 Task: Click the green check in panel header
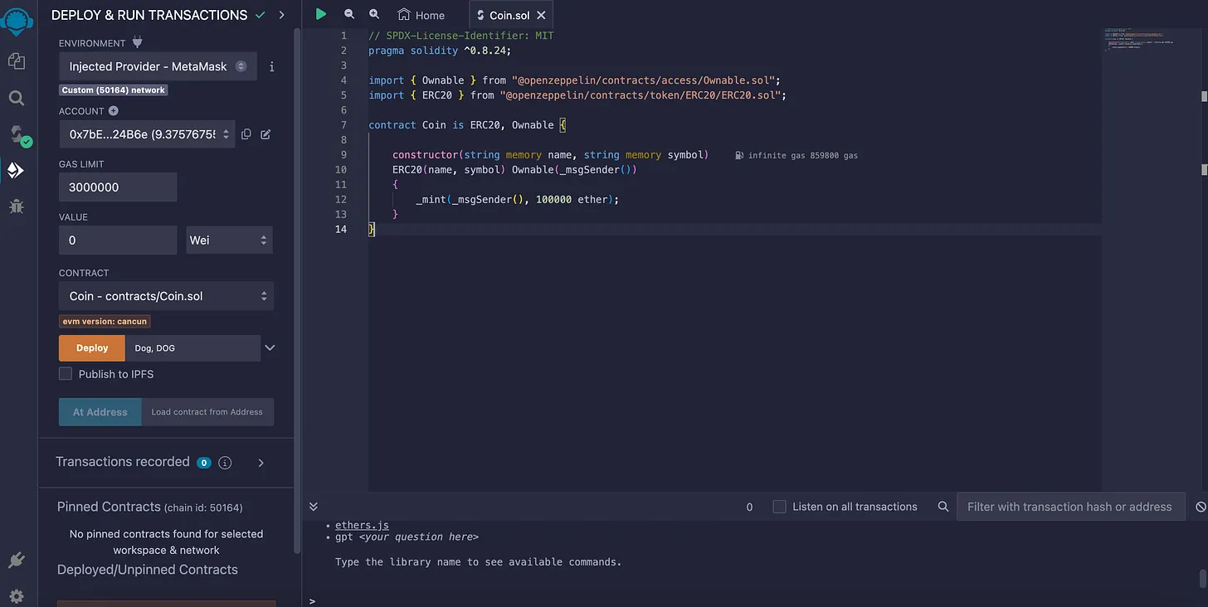point(261,15)
